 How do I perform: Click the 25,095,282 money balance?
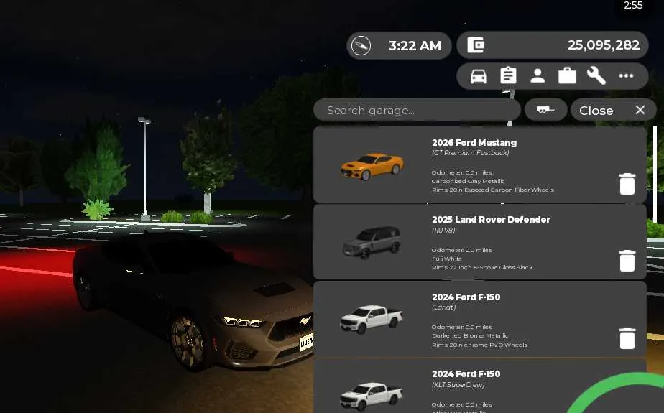604,45
